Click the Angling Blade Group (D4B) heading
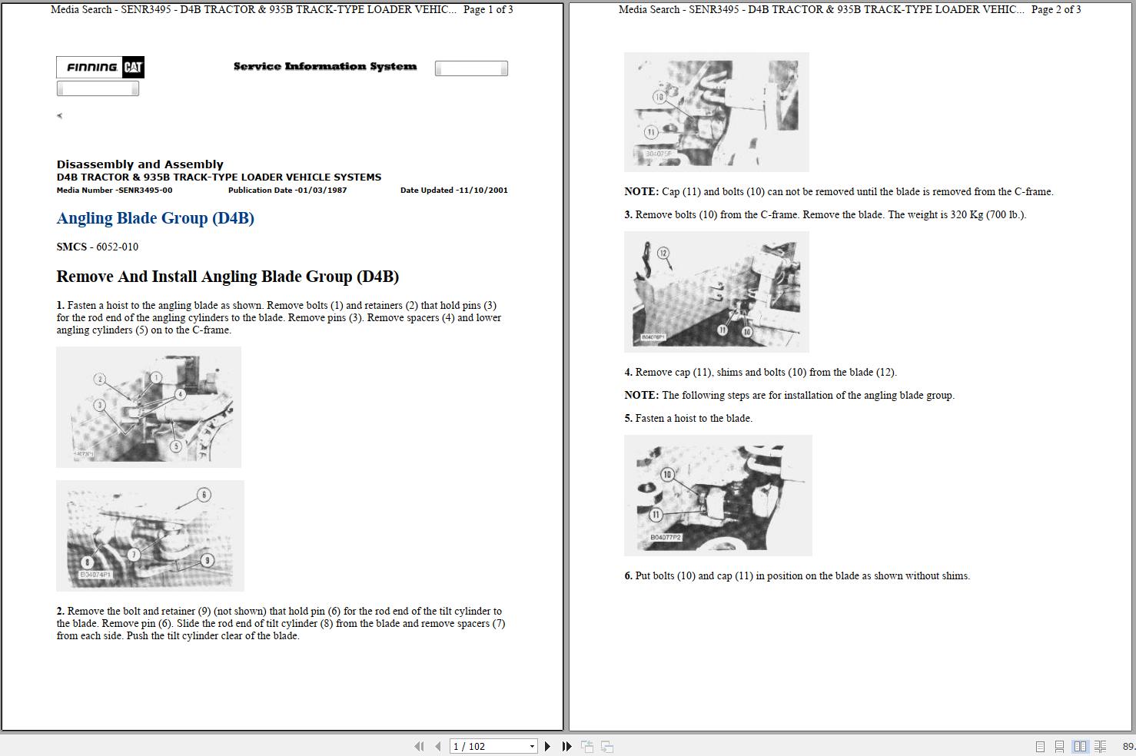The height and width of the screenshot is (756, 1136). [x=155, y=218]
